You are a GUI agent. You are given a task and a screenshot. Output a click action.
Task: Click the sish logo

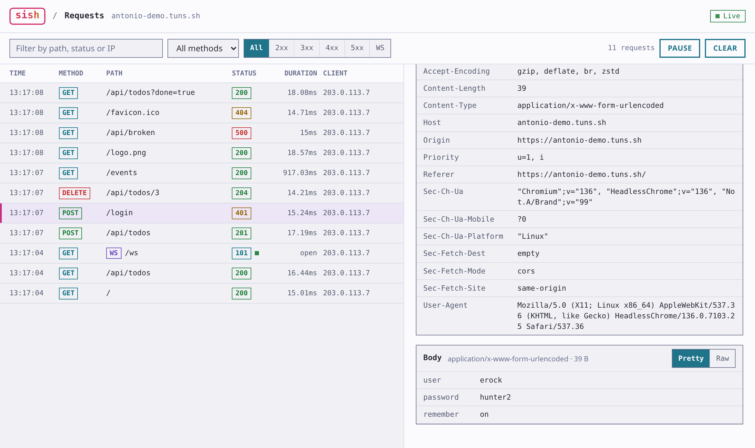pyautogui.click(x=27, y=16)
